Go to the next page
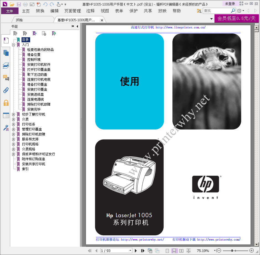 pyautogui.click(x=136, y=251)
